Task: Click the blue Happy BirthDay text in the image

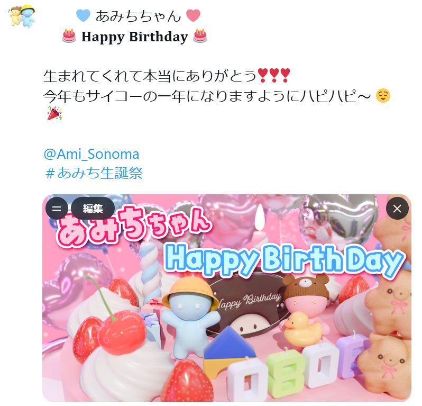Action: click(284, 260)
